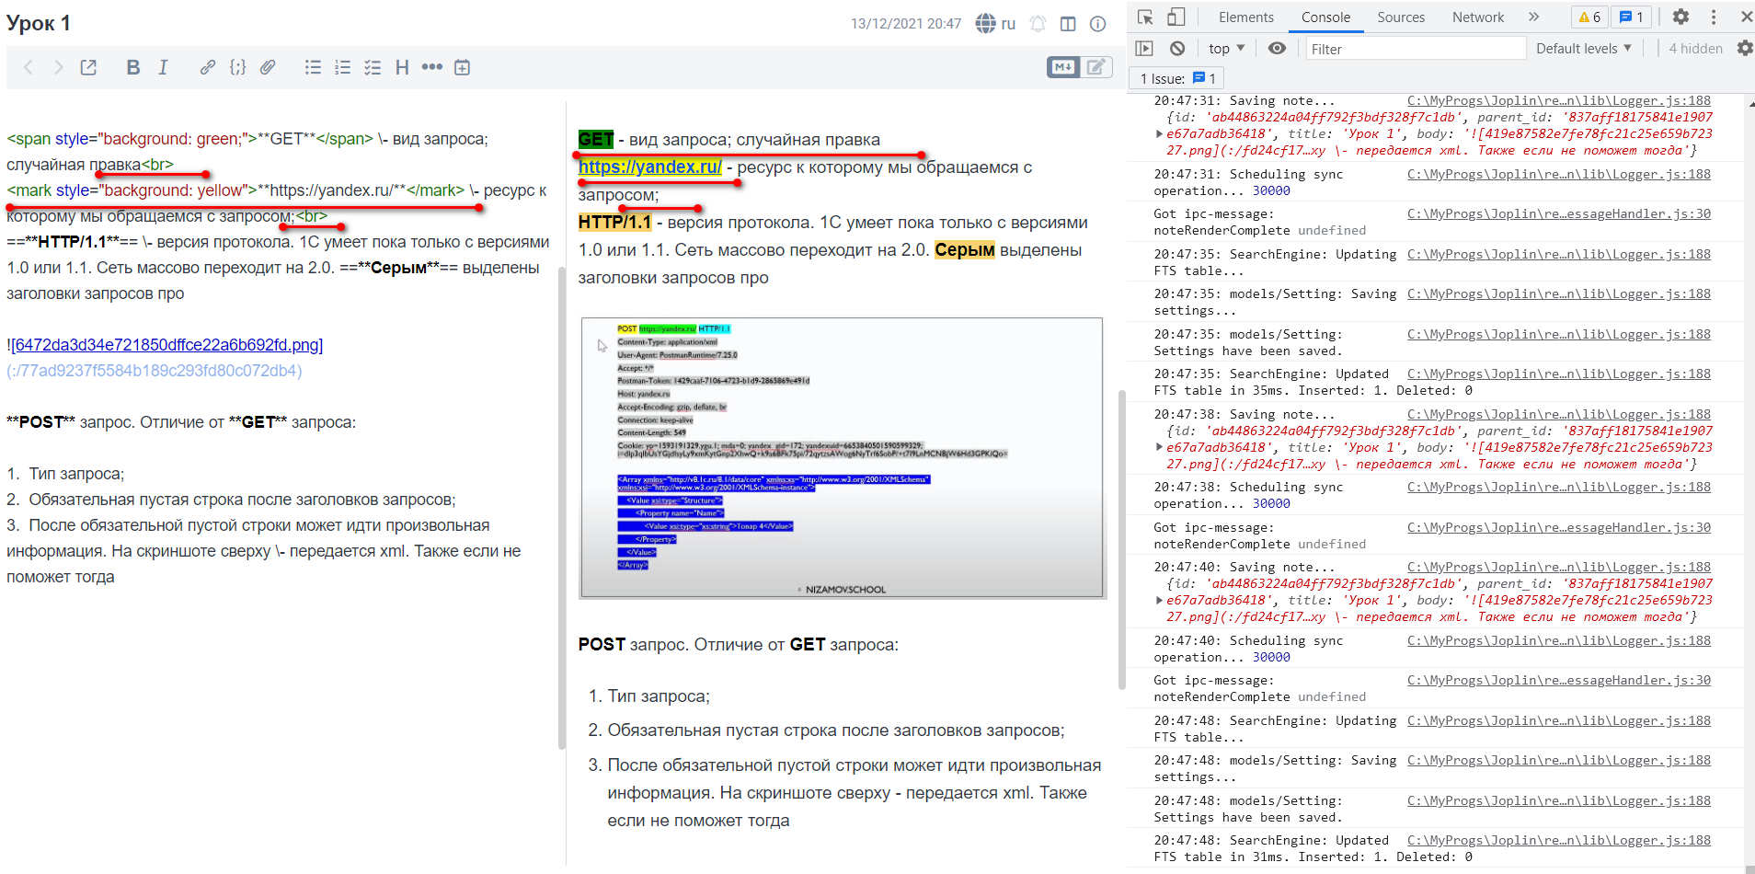Screen dimensions: 1755x874
Task: Expand the e67a7adb36418 log entry
Action: coord(1158,134)
